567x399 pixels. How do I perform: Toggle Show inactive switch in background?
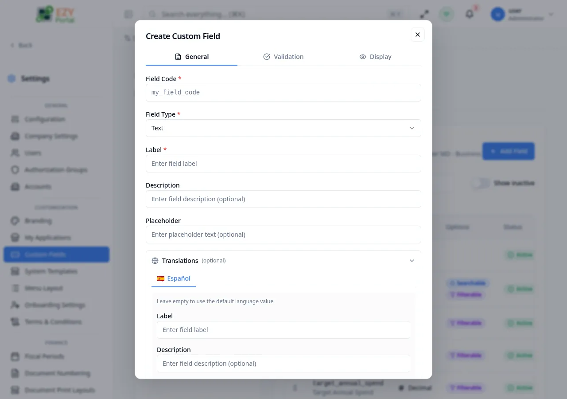(481, 183)
